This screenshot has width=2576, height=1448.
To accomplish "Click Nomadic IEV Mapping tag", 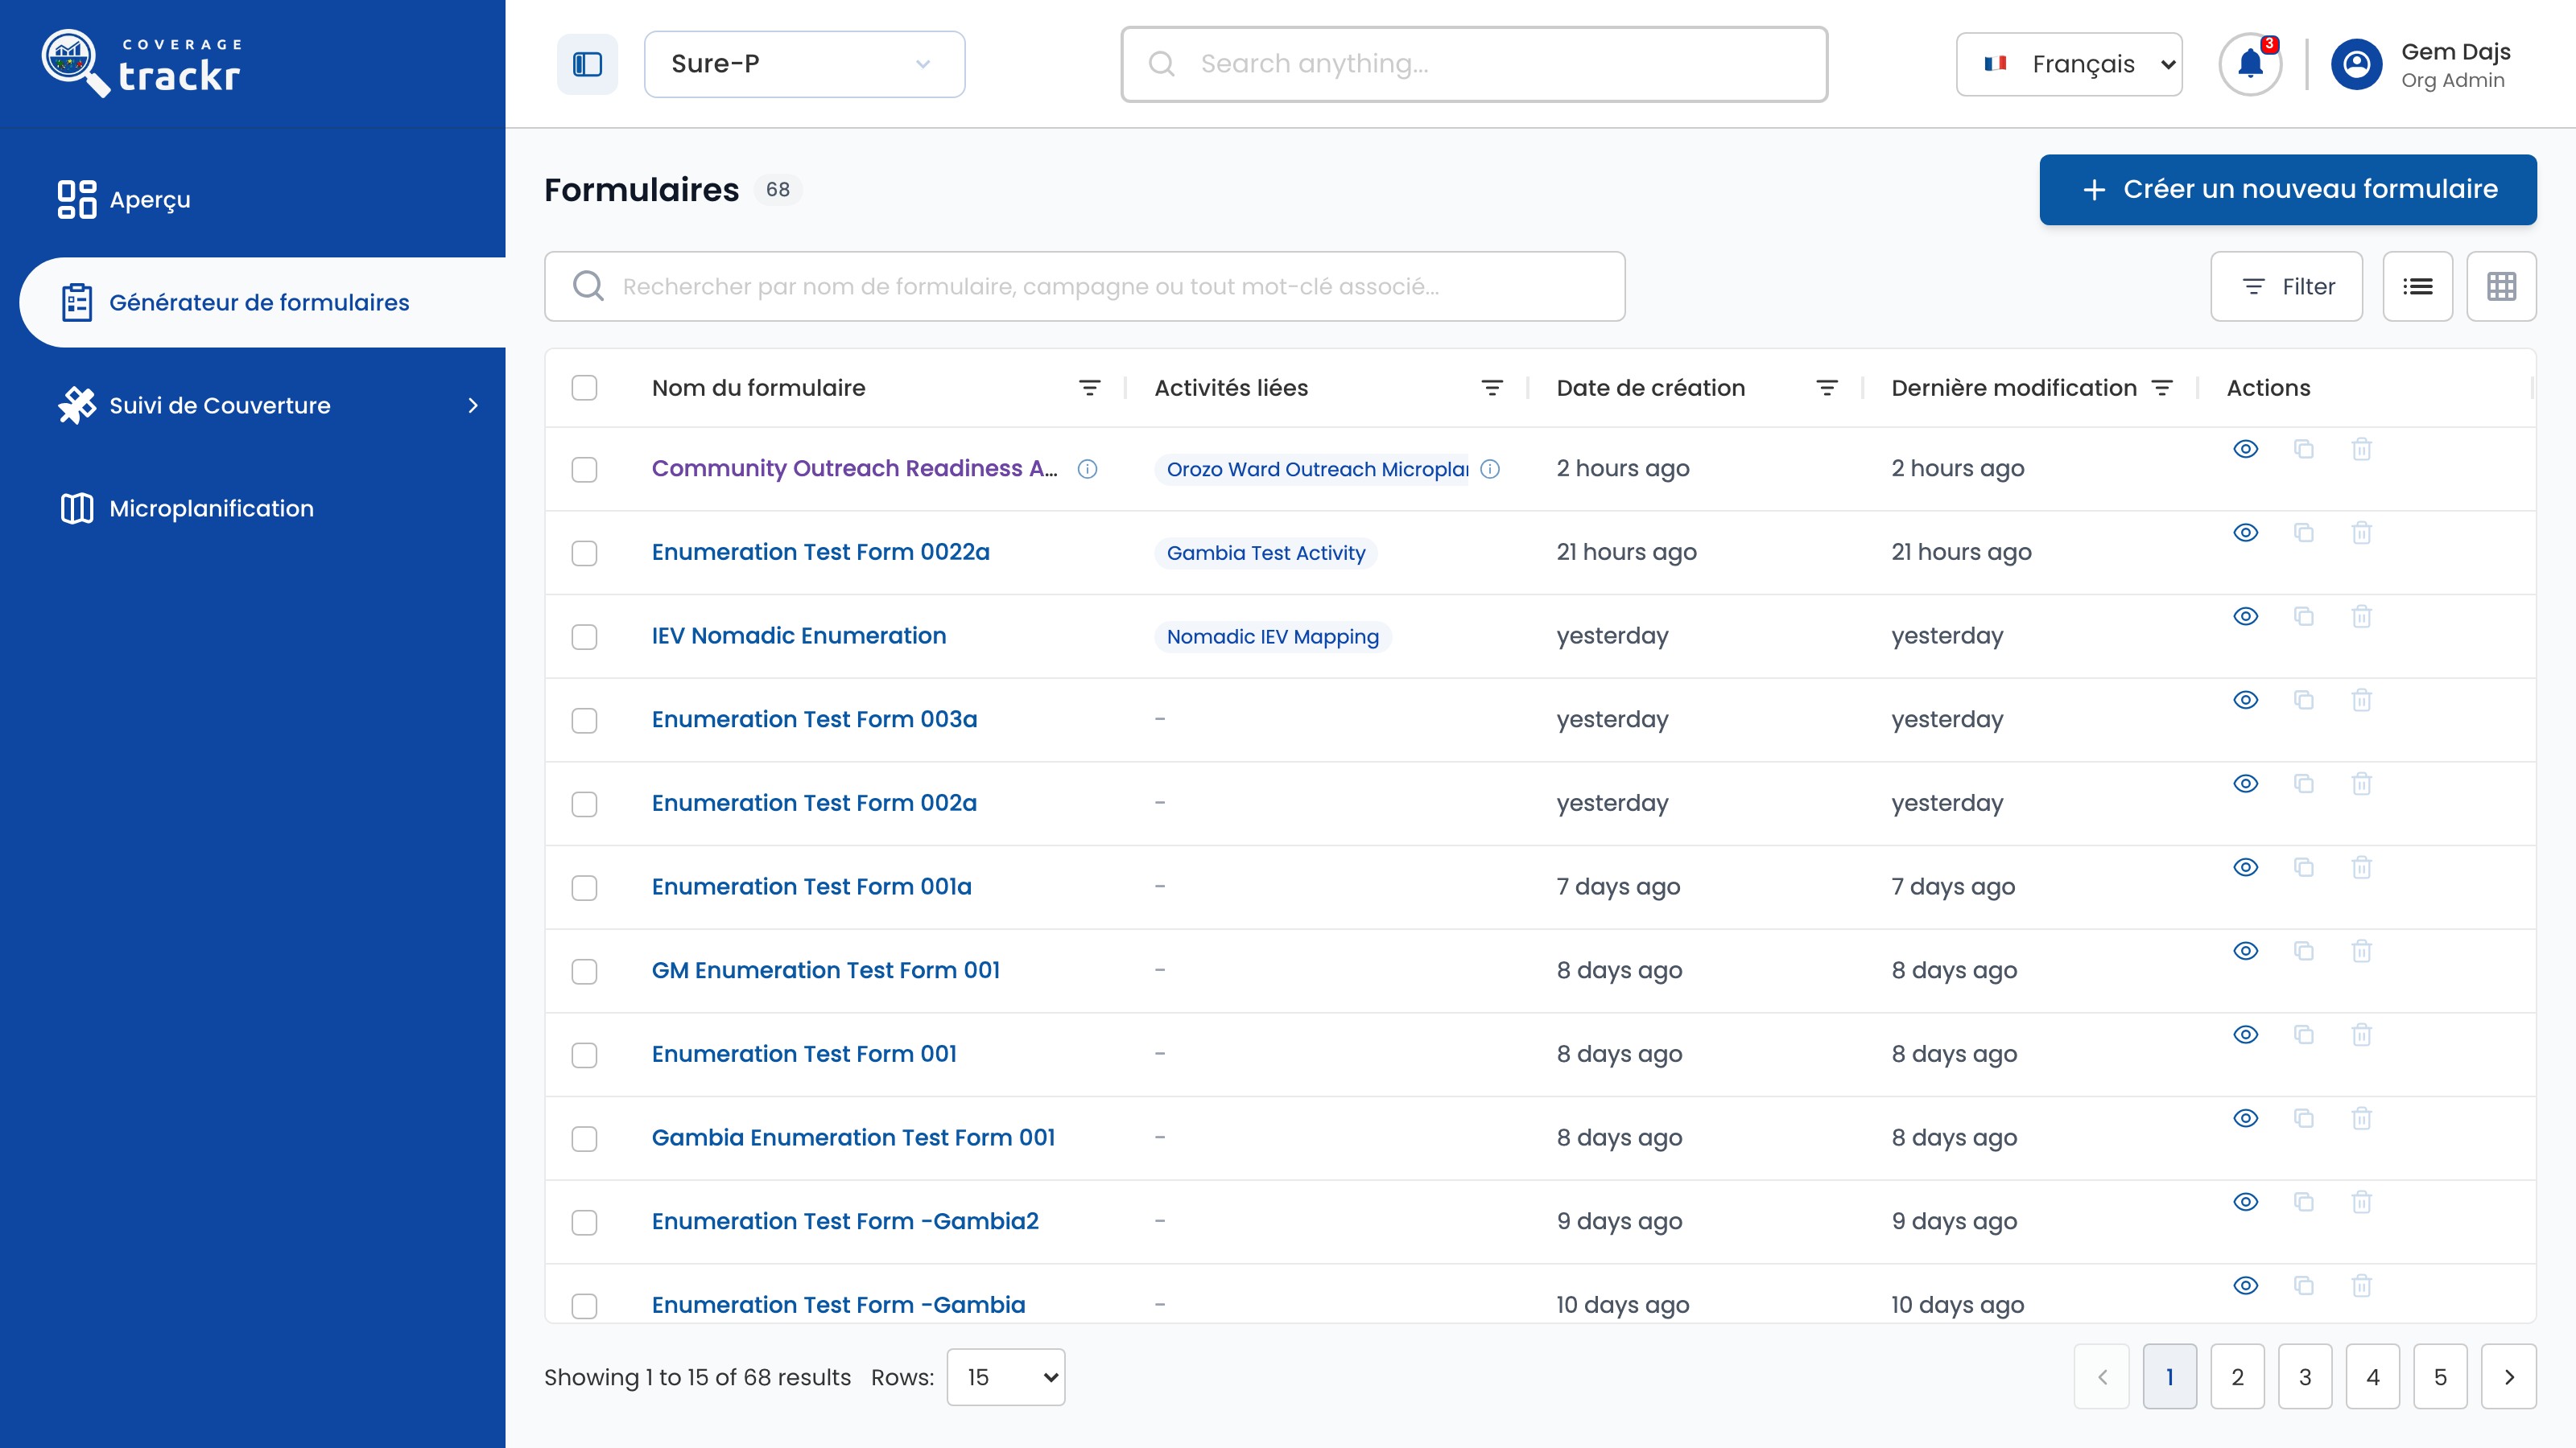I will click(x=1273, y=638).
